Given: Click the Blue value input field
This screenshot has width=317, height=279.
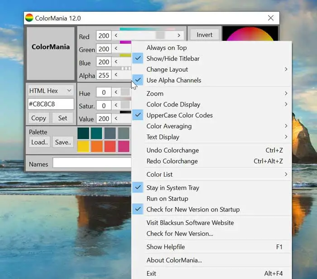Looking at the screenshot, I should point(104,62).
